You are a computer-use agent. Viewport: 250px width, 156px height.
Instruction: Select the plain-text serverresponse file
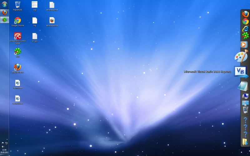tap(52, 6)
